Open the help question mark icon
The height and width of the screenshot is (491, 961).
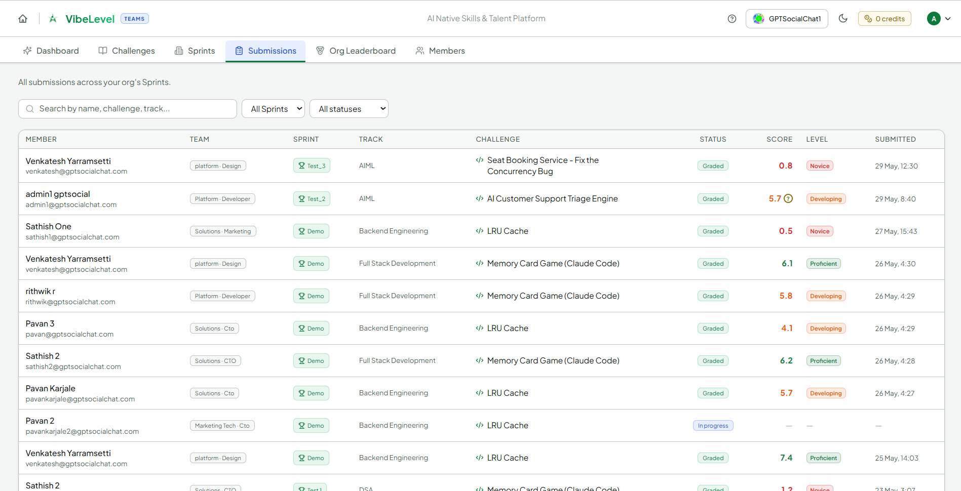(732, 19)
